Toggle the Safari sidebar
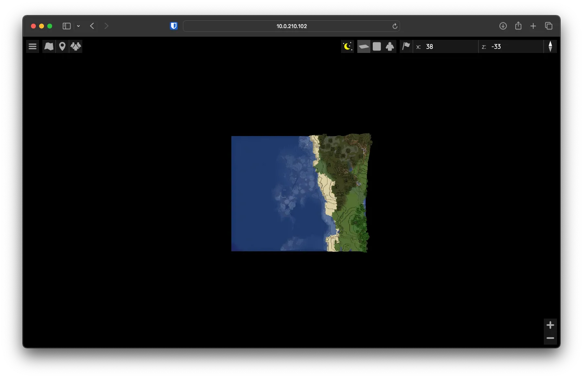The height and width of the screenshot is (378, 583). [x=66, y=26]
